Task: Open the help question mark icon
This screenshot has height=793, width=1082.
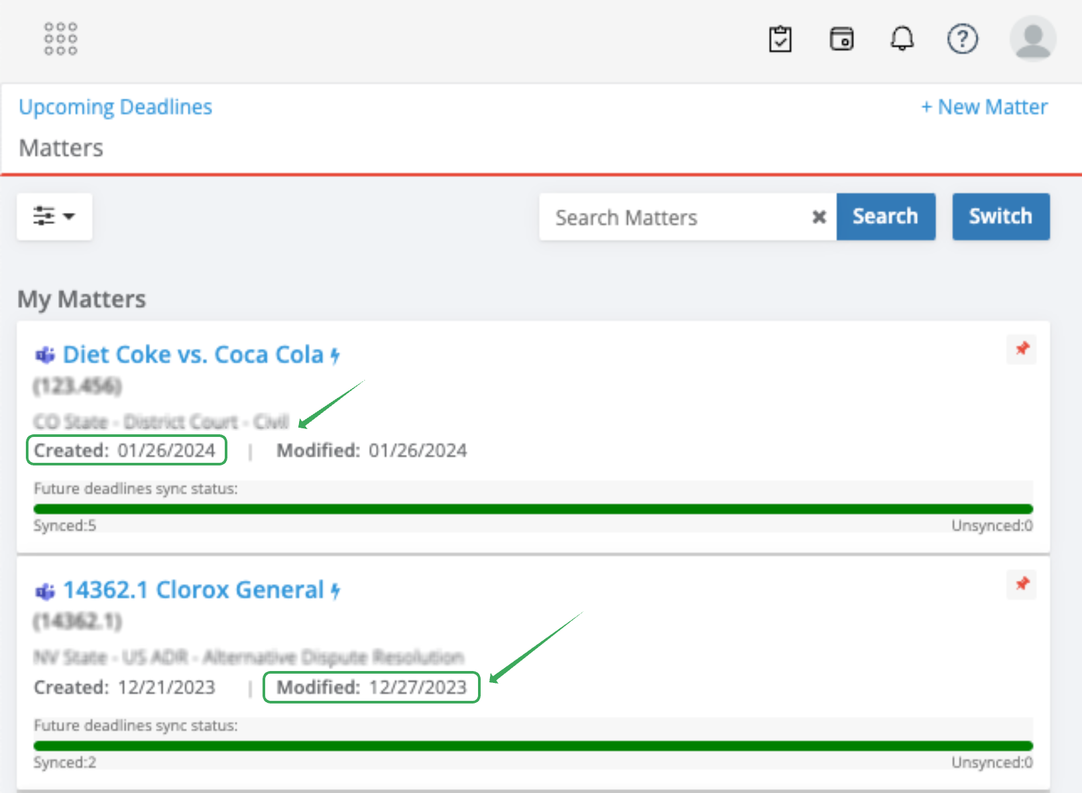Action: point(962,38)
